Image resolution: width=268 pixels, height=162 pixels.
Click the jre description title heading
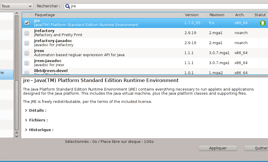coord(101,80)
